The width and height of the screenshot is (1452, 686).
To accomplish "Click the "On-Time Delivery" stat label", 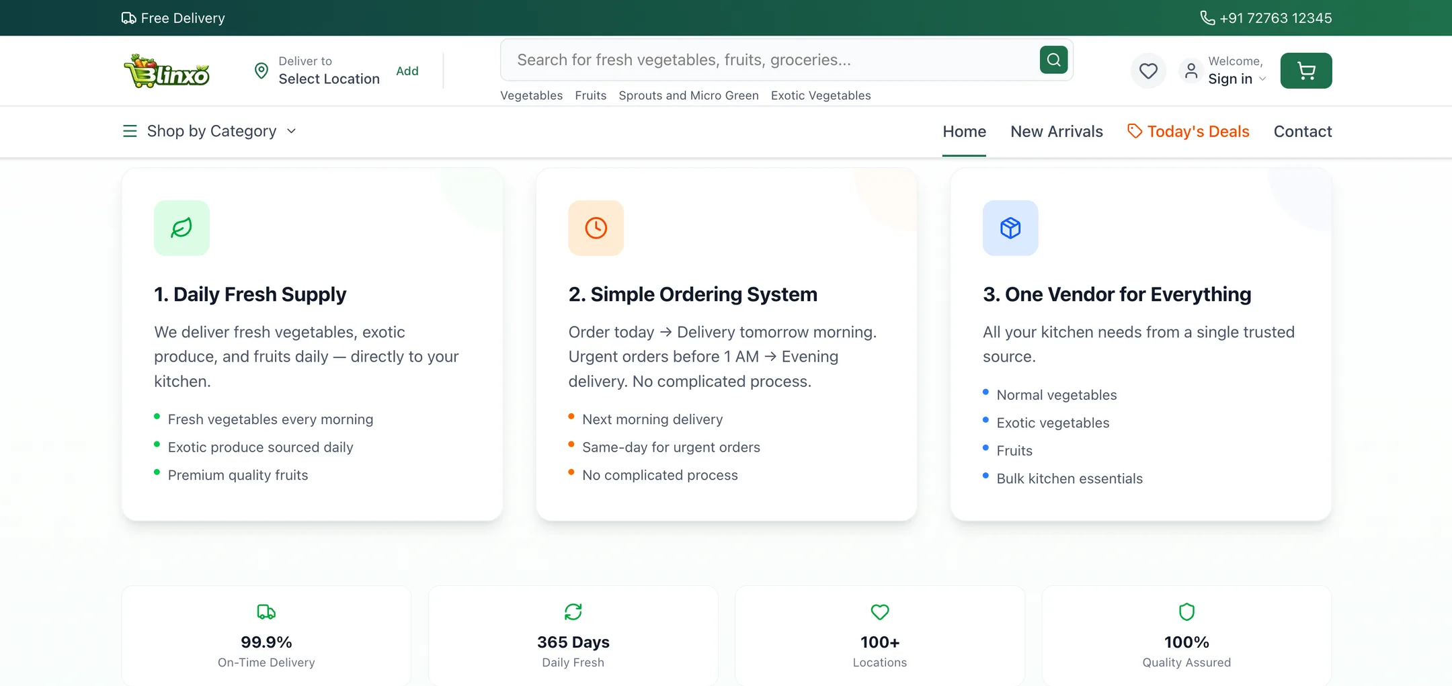I will click(x=266, y=662).
